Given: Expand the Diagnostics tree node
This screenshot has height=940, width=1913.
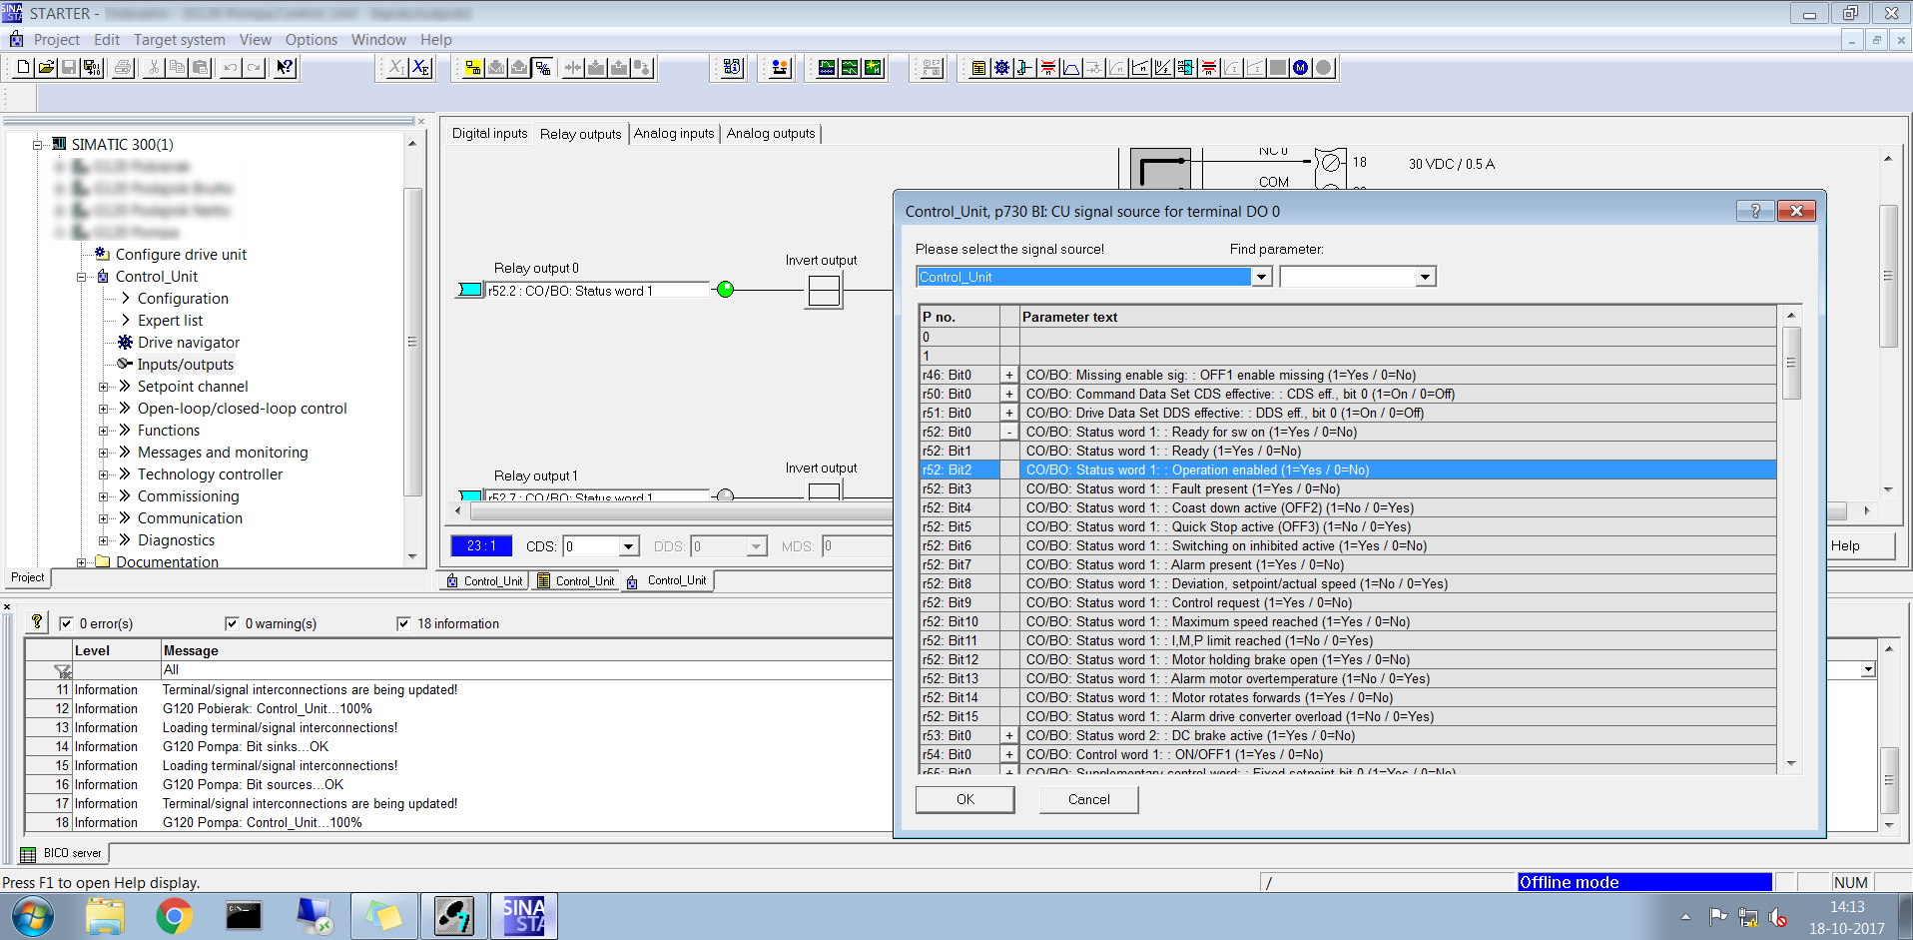Looking at the screenshot, I should click(103, 540).
